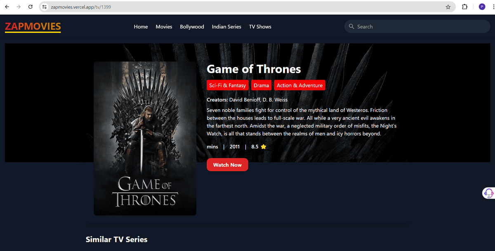
Task: Choose the Action & Adventure genre tag
Action: (x=299, y=85)
